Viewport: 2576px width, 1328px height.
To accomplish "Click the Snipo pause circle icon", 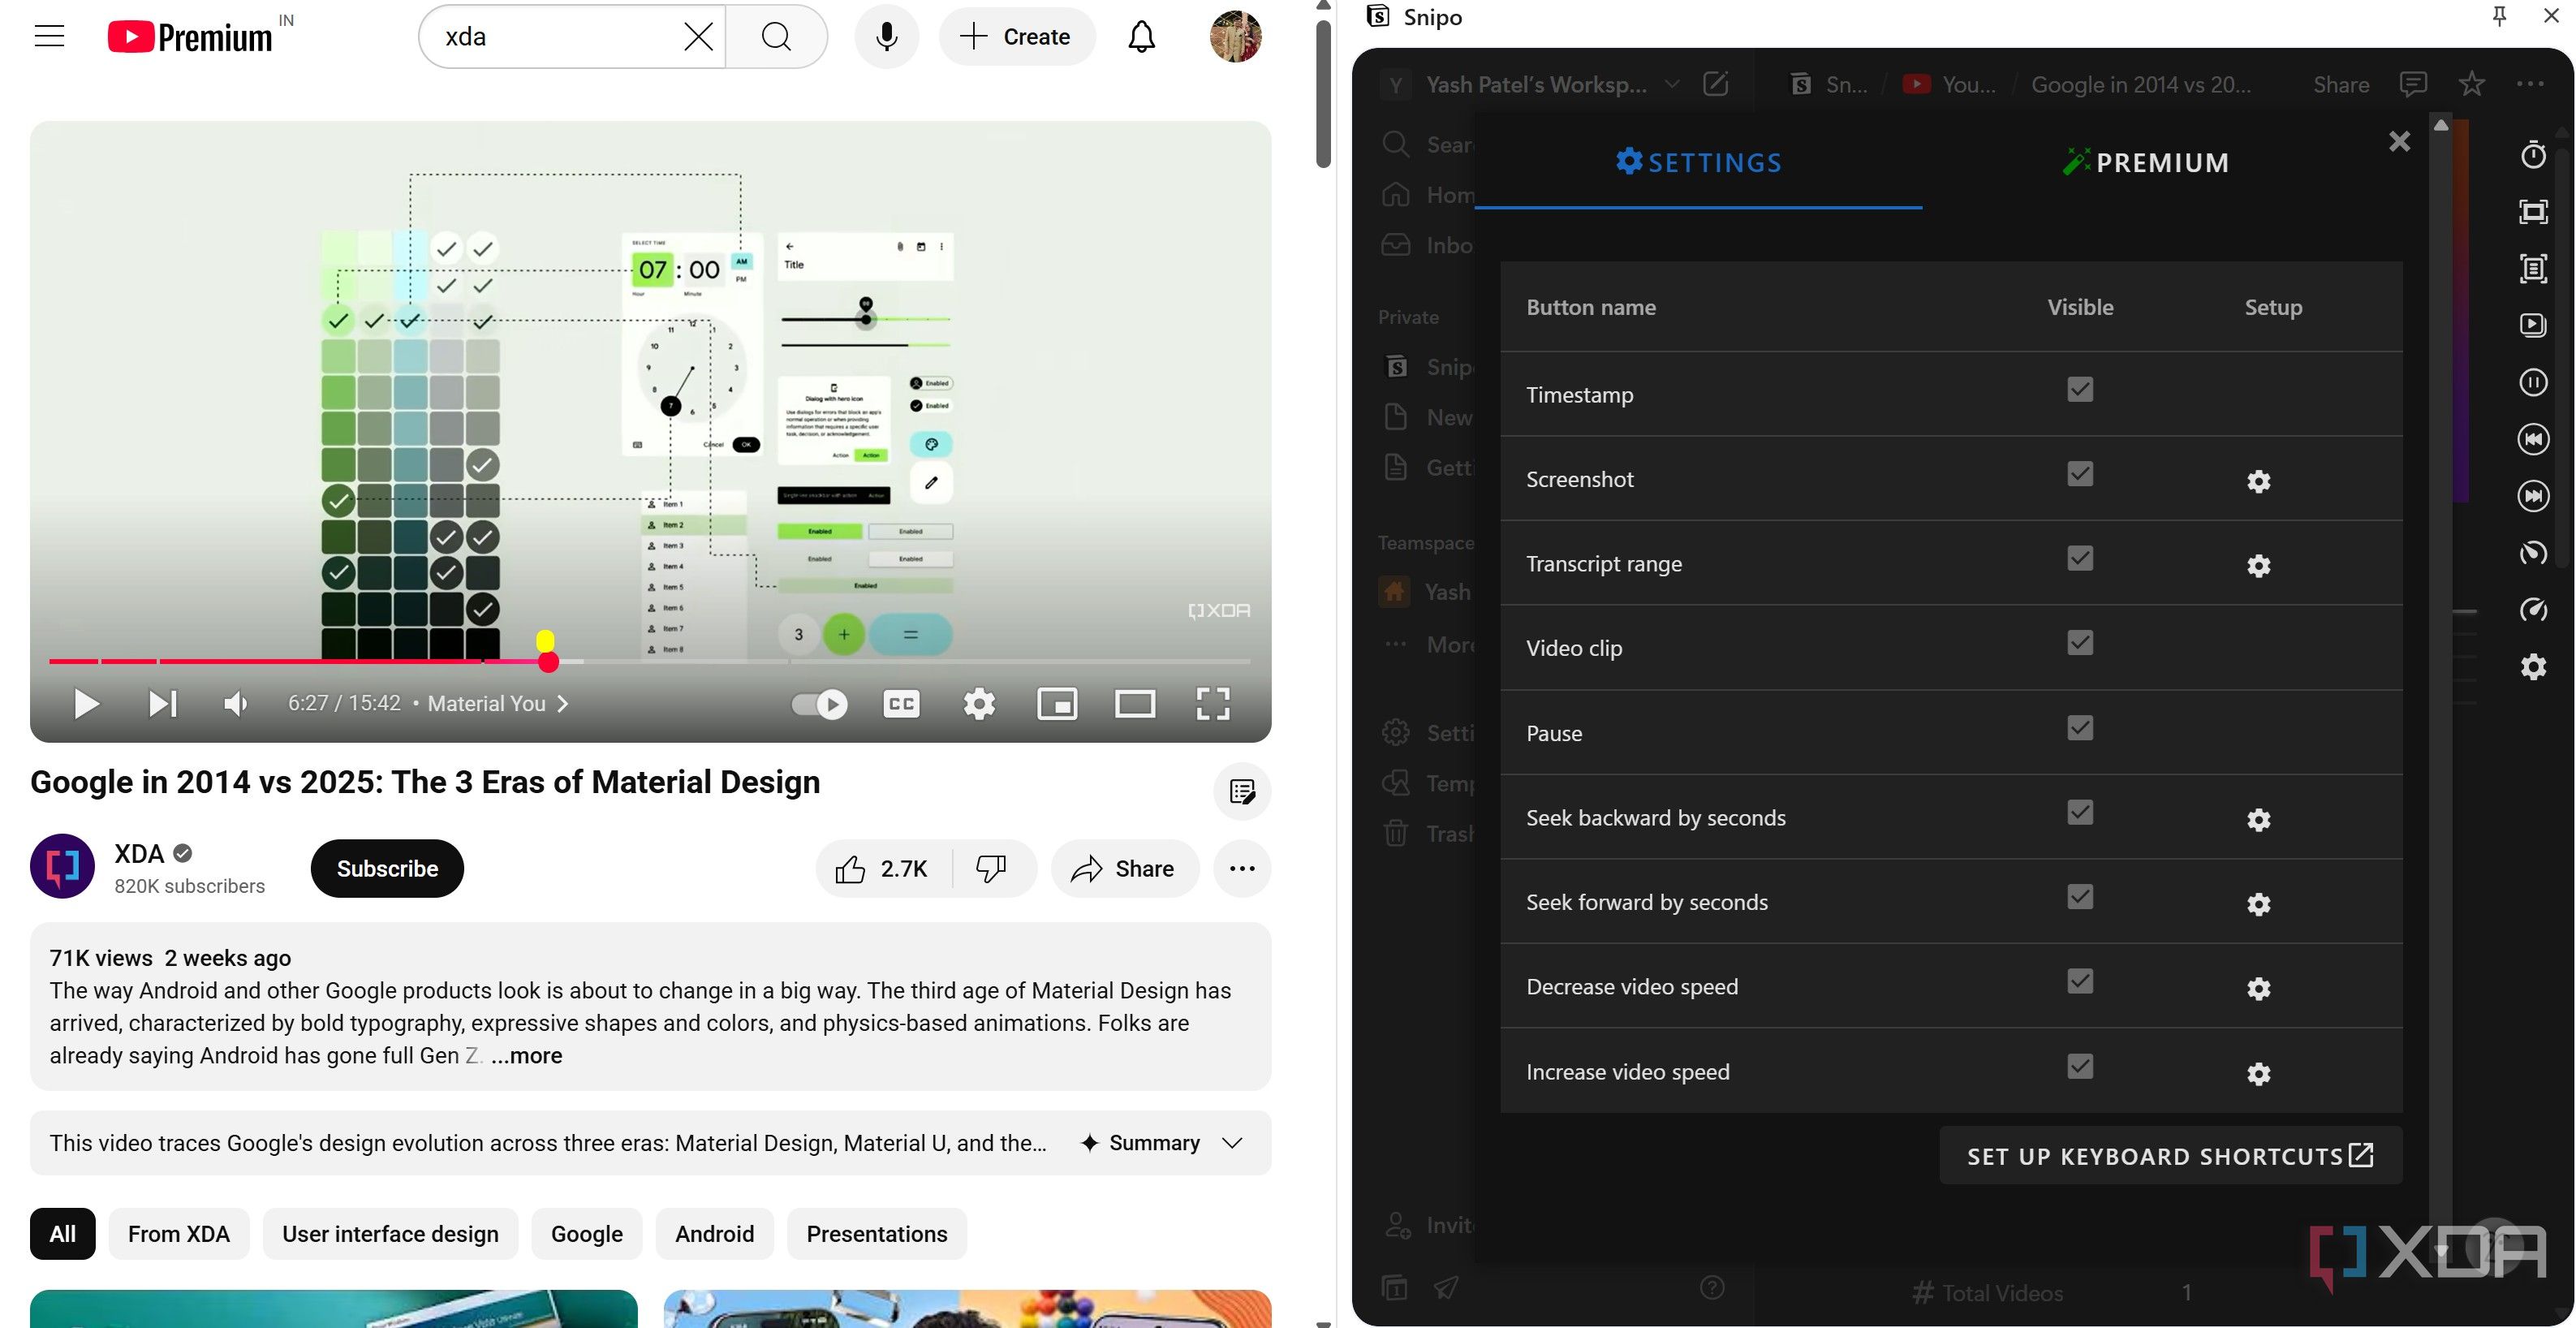I will coord(2533,382).
